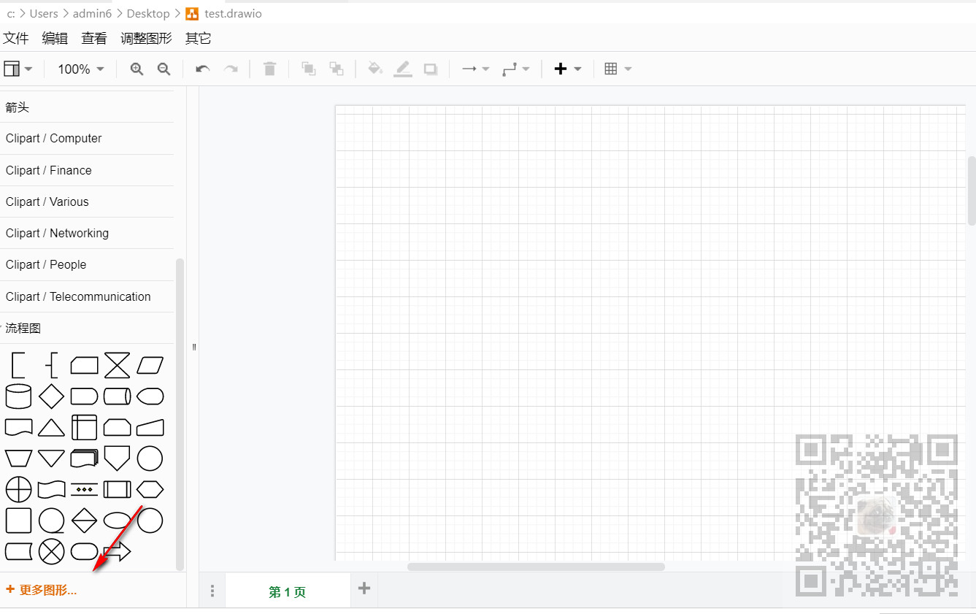Open the pages three-dot menu
The height and width of the screenshot is (614, 976).
(x=212, y=591)
